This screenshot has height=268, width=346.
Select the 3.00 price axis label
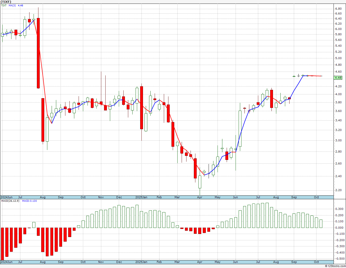coord(338,140)
